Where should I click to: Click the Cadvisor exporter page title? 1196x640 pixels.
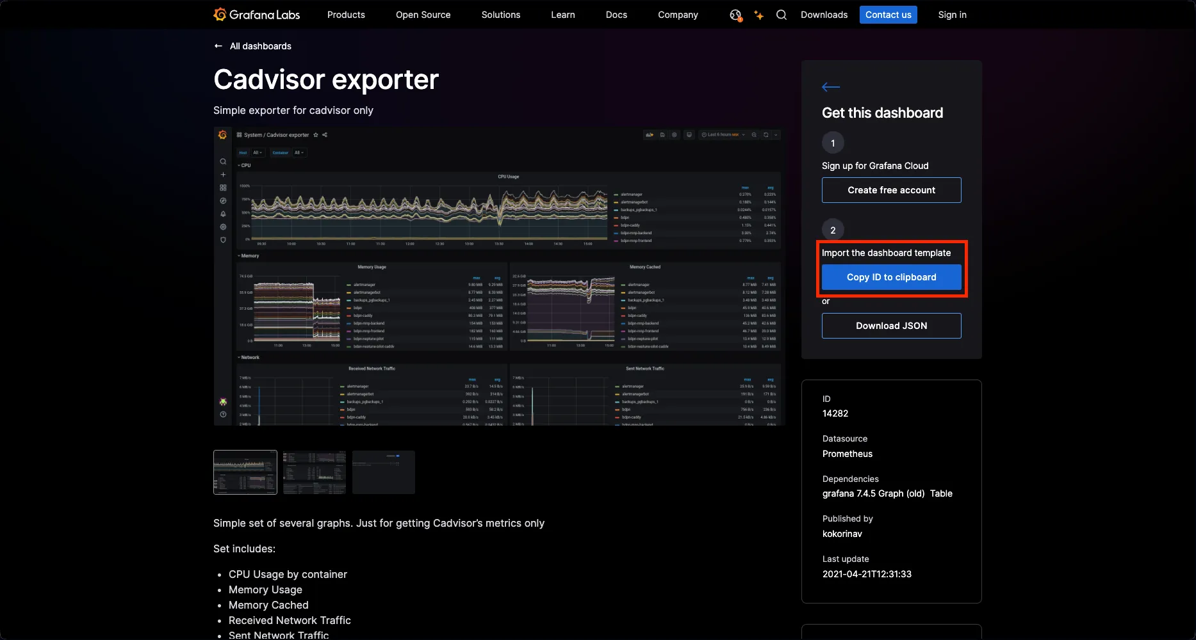coord(326,79)
